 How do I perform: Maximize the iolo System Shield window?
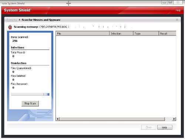click(x=170, y=2)
